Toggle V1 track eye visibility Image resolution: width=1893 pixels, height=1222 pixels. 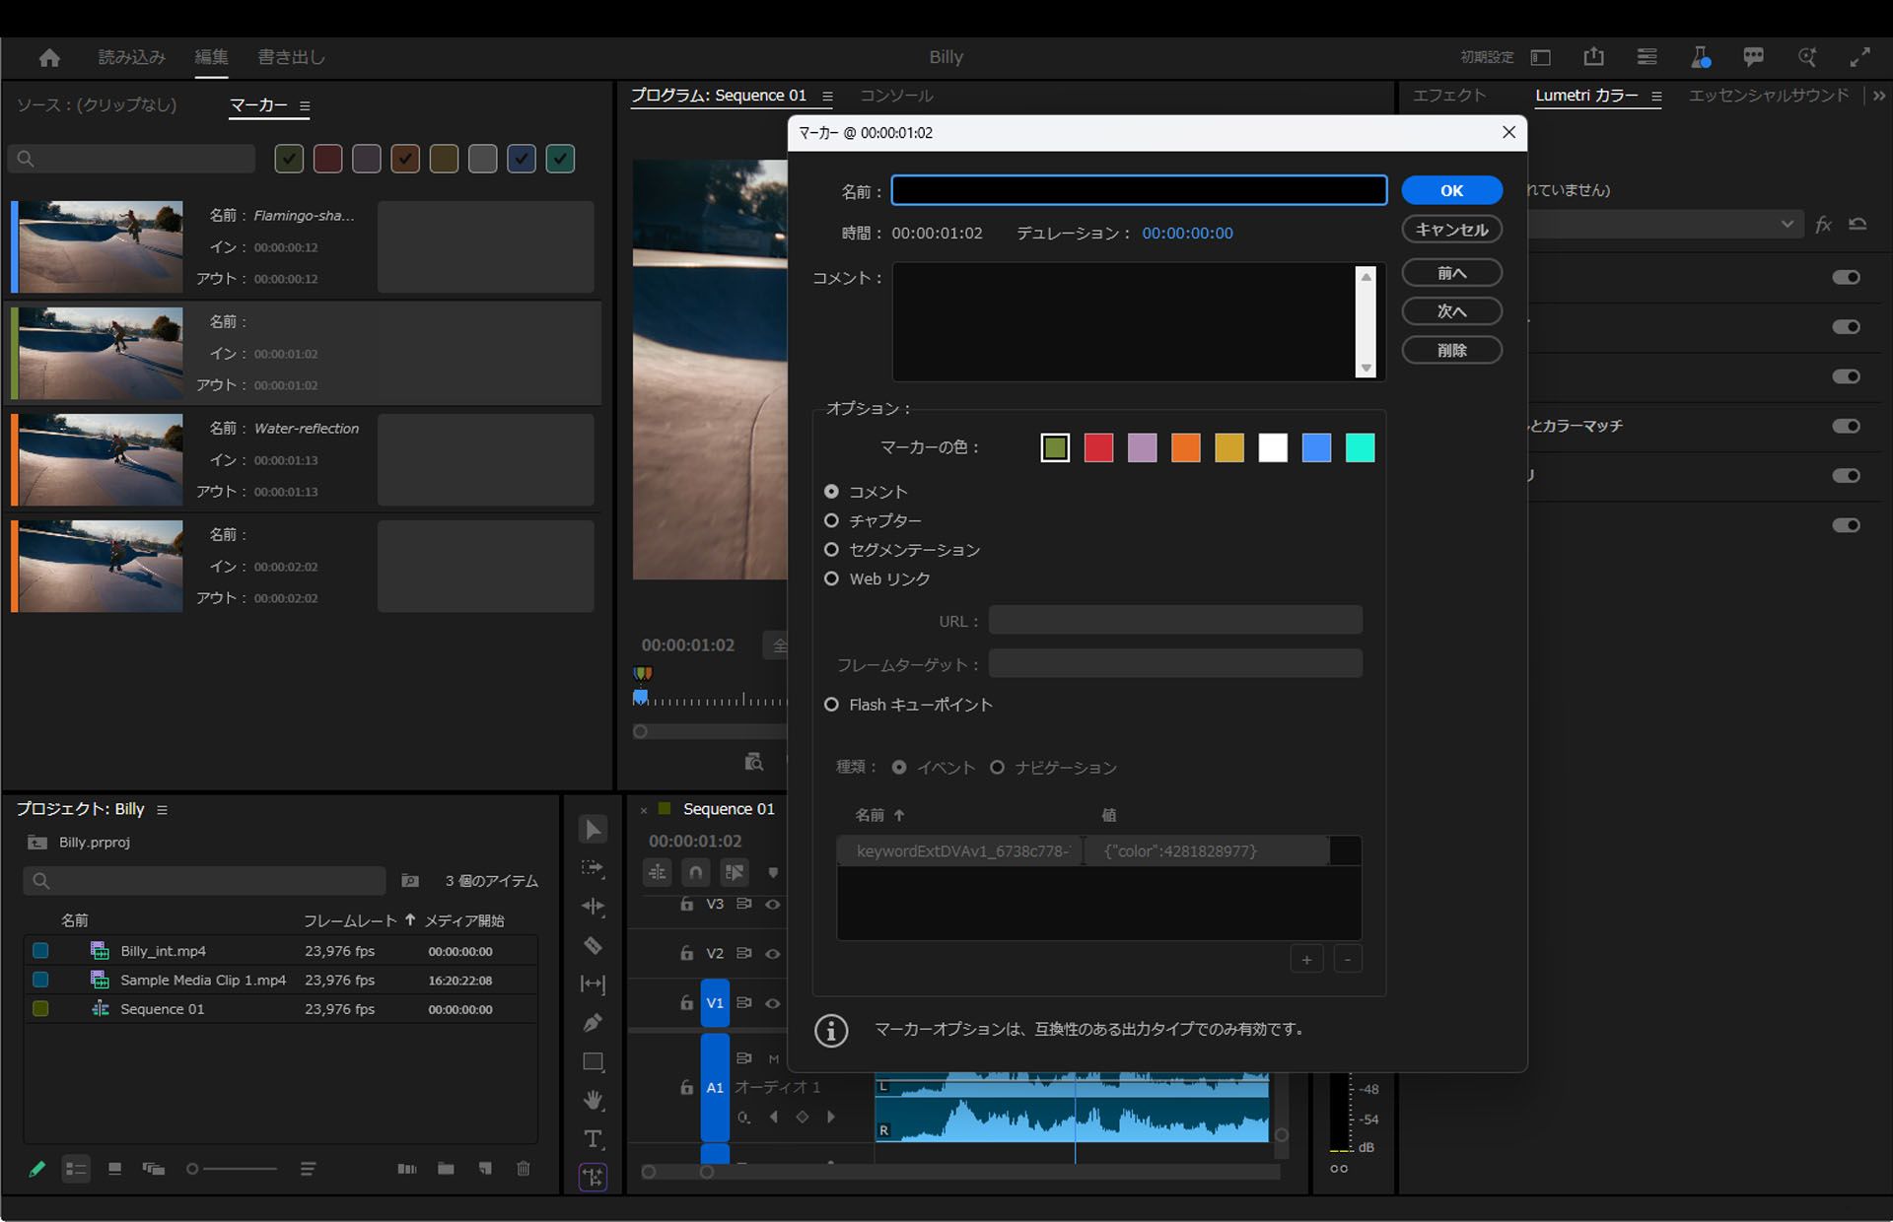[x=773, y=1003]
